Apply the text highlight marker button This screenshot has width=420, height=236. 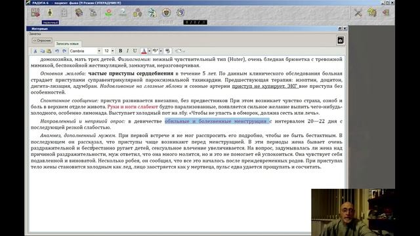pyautogui.click(x=155, y=51)
